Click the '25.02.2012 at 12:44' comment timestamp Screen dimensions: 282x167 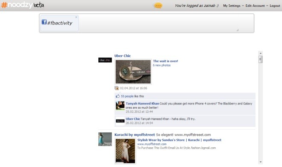click(139, 112)
